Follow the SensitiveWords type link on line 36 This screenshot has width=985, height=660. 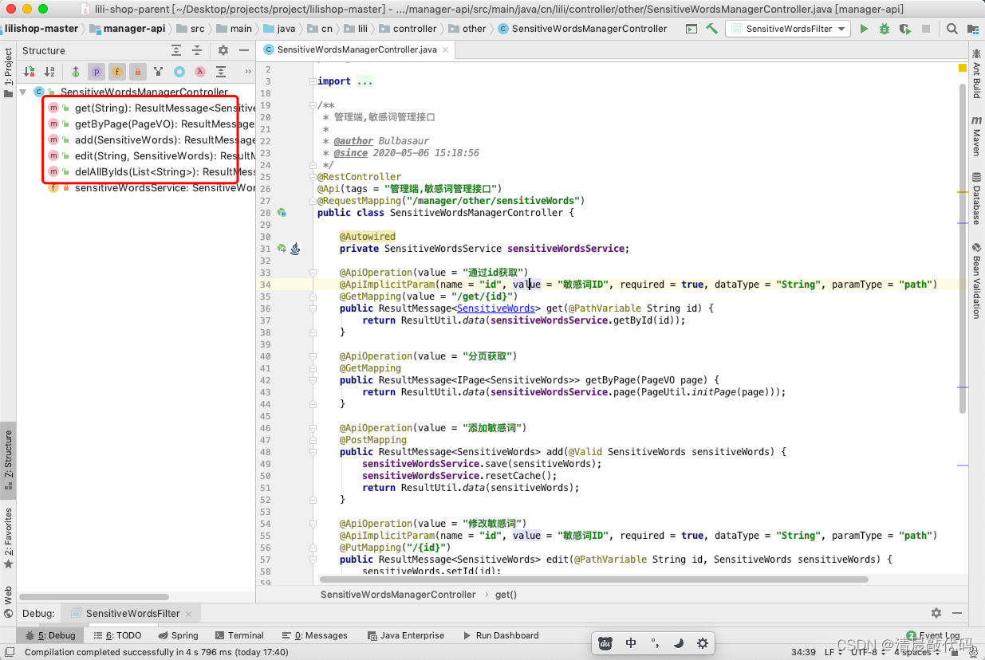pos(496,308)
